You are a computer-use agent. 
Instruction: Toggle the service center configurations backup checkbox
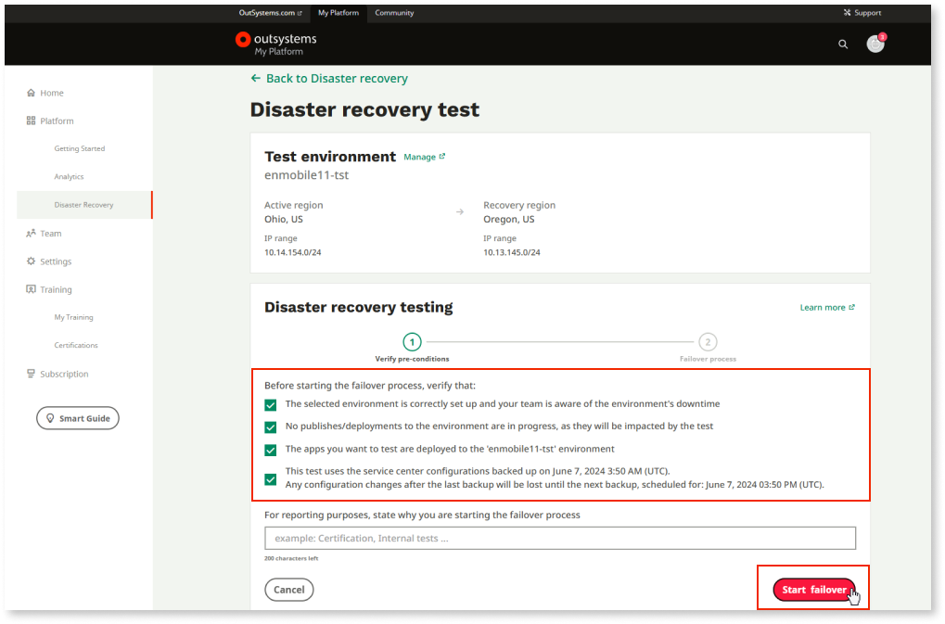pyautogui.click(x=270, y=478)
